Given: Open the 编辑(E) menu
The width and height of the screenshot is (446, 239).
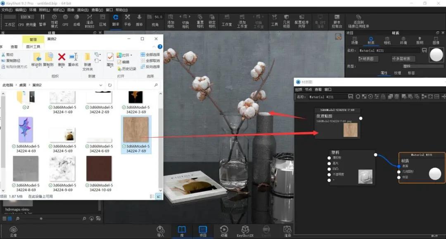Looking at the screenshot, I should coord(21,10).
